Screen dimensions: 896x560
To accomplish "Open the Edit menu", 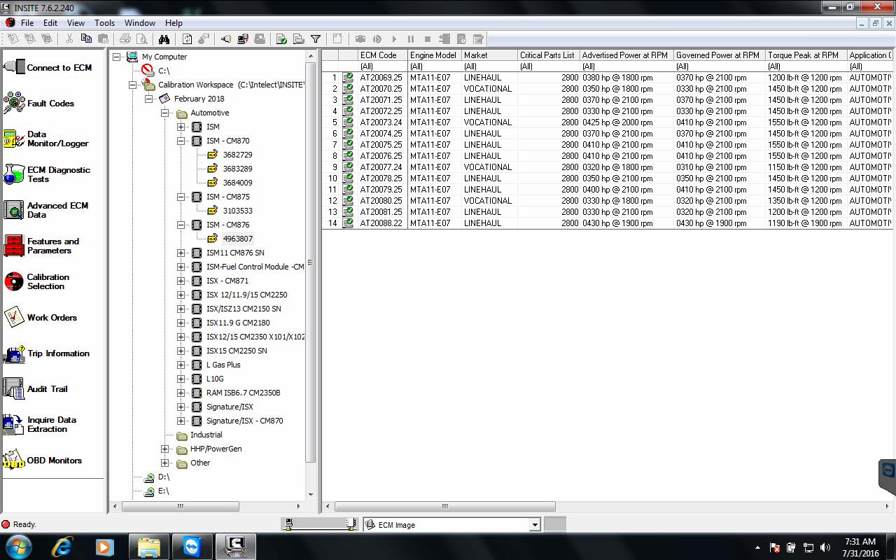I will tap(50, 23).
